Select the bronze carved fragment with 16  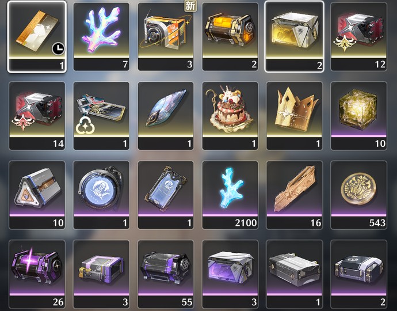click(x=294, y=195)
